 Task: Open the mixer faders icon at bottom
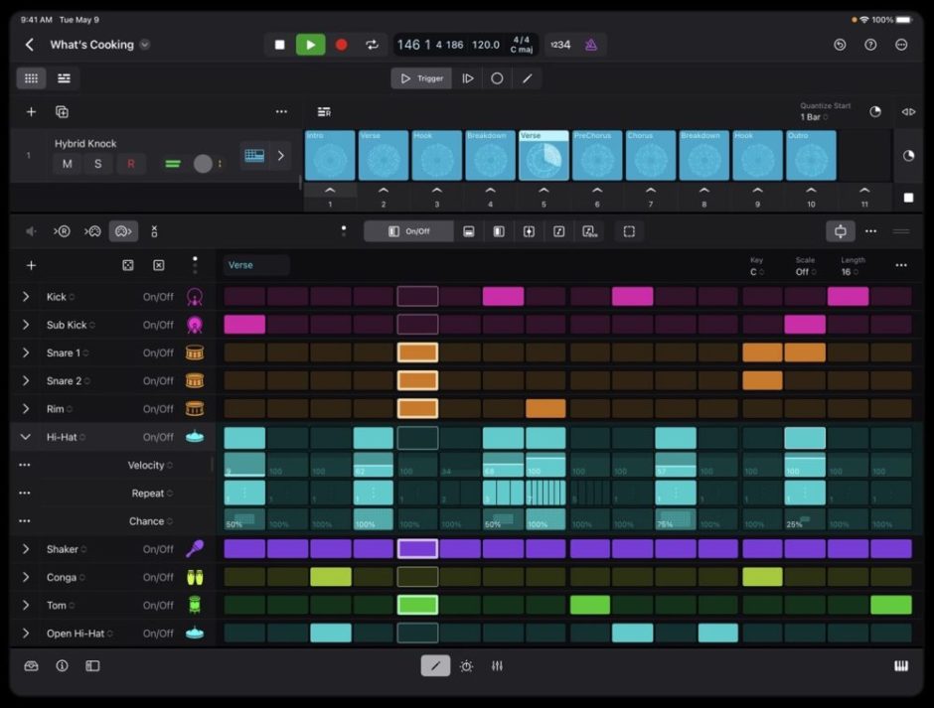[x=497, y=666]
